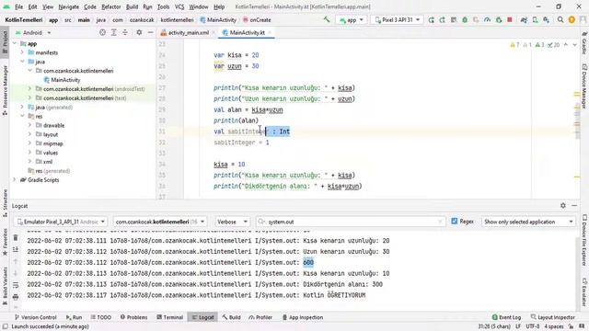Open the VCS menu
Viewport: 589px width, 331px height.
coord(179,6)
